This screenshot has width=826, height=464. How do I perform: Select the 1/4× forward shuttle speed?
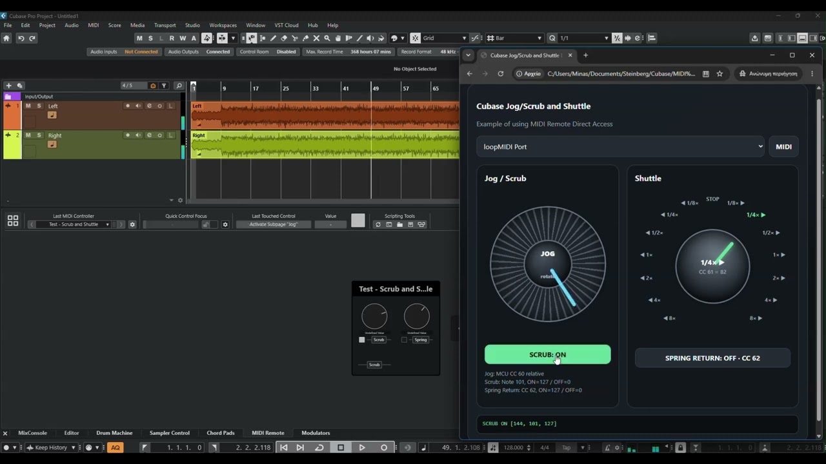(756, 215)
